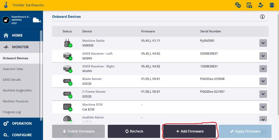Click the Cat ECM device name
279x140 pixels.
(x=88, y=109)
